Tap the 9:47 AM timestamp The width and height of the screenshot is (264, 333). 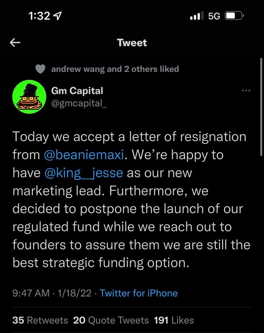[31, 293]
